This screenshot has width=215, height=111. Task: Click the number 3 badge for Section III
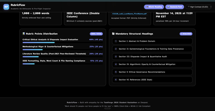[116, 56]
